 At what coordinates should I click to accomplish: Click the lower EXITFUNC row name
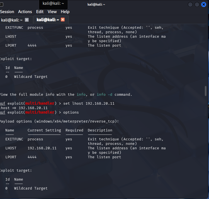click(x=14, y=139)
